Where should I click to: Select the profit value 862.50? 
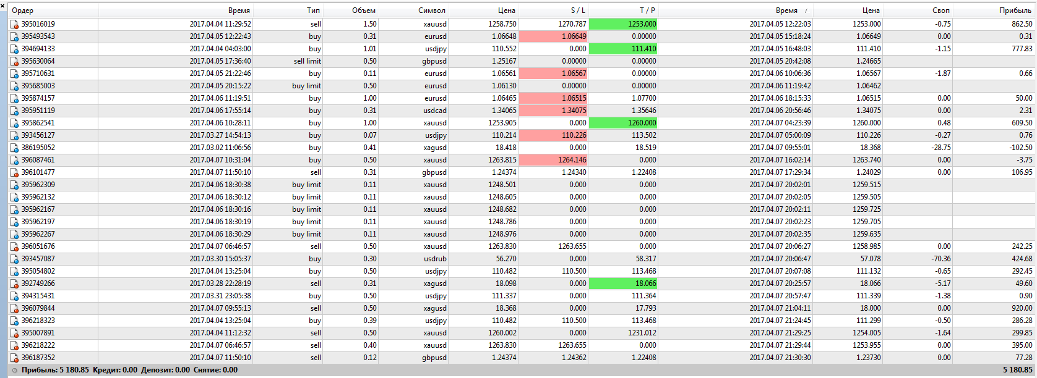click(1022, 24)
